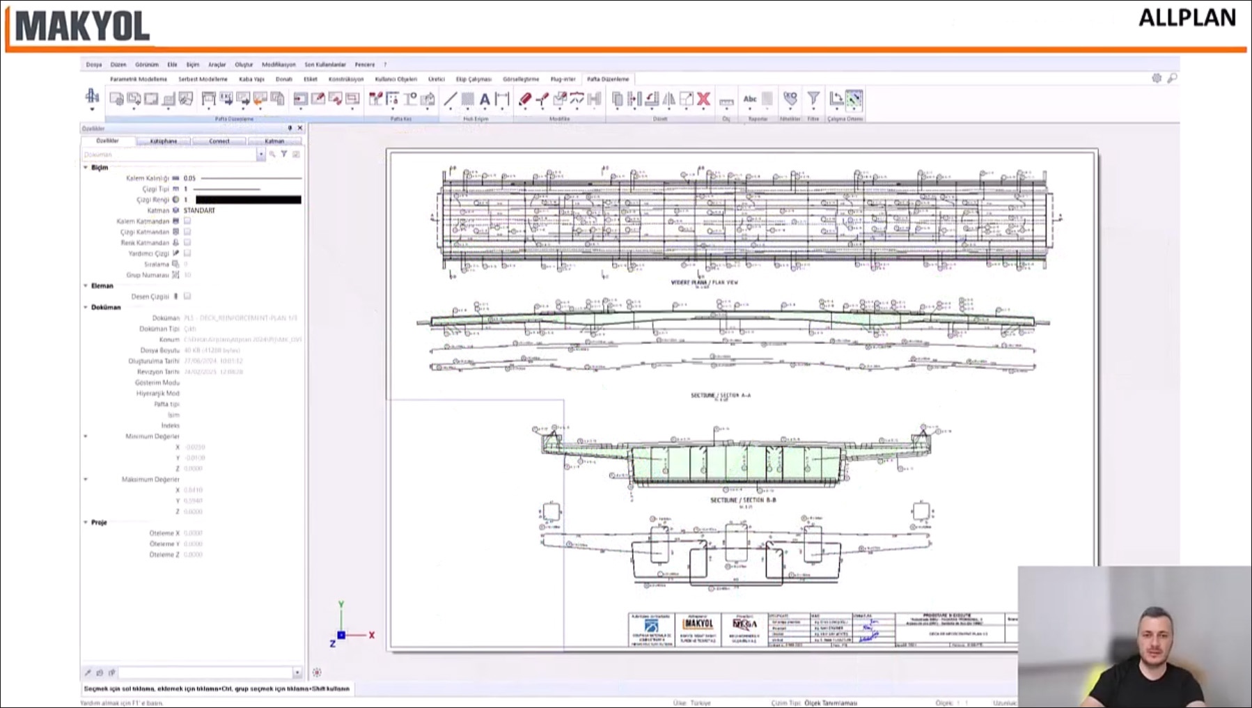Viewport: 1252px width, 708px height.
Task: Click the filter funnel in Özellikler panel
Action: [x=284, y=155]
